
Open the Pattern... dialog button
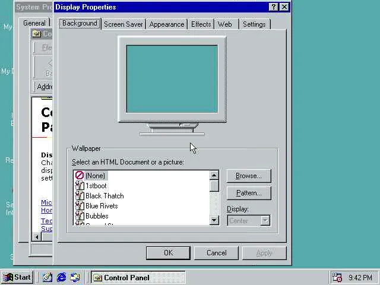[249, 193]
